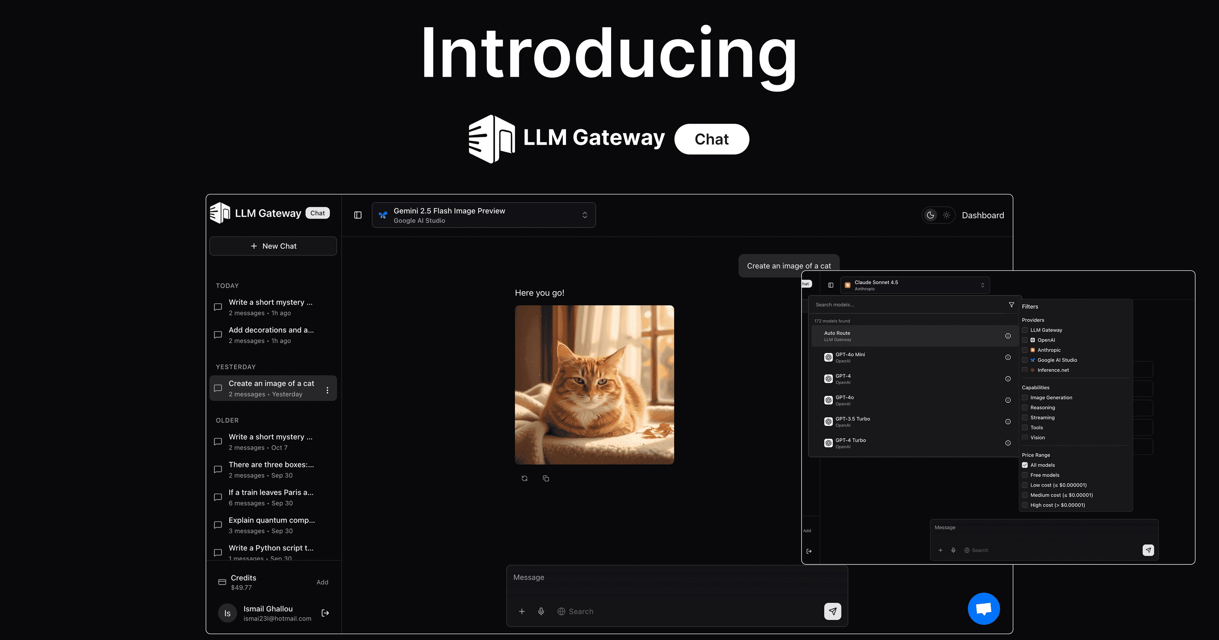Click the microphone icon in message bar
The width and height of the screenshot is (1219, 640).
541,611
